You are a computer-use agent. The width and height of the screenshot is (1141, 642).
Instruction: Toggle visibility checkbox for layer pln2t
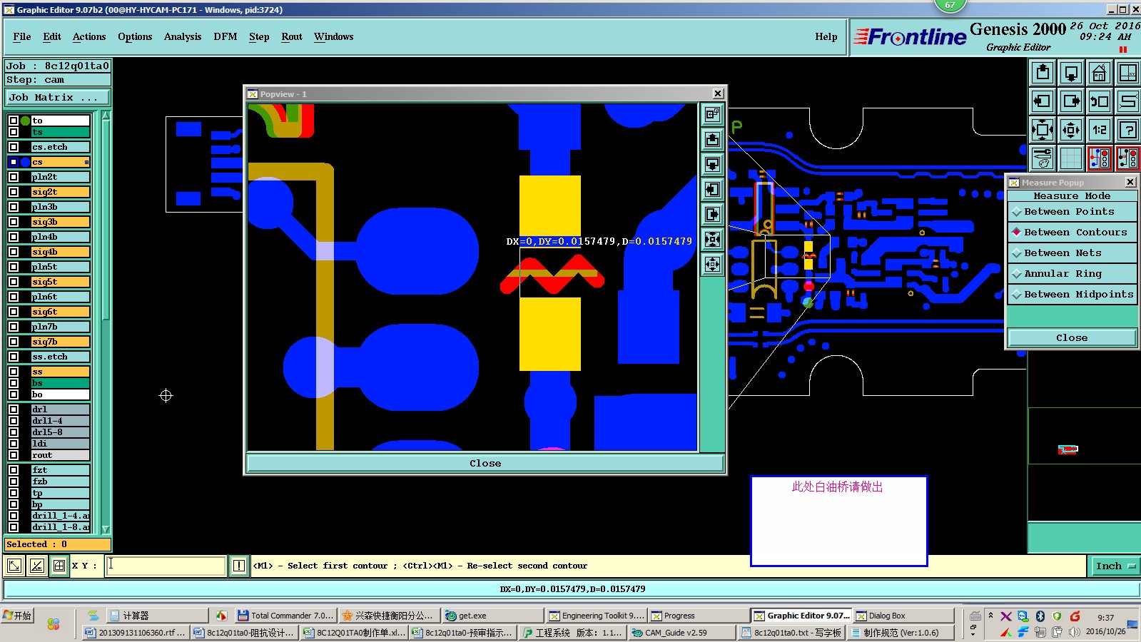pos(14,177)
